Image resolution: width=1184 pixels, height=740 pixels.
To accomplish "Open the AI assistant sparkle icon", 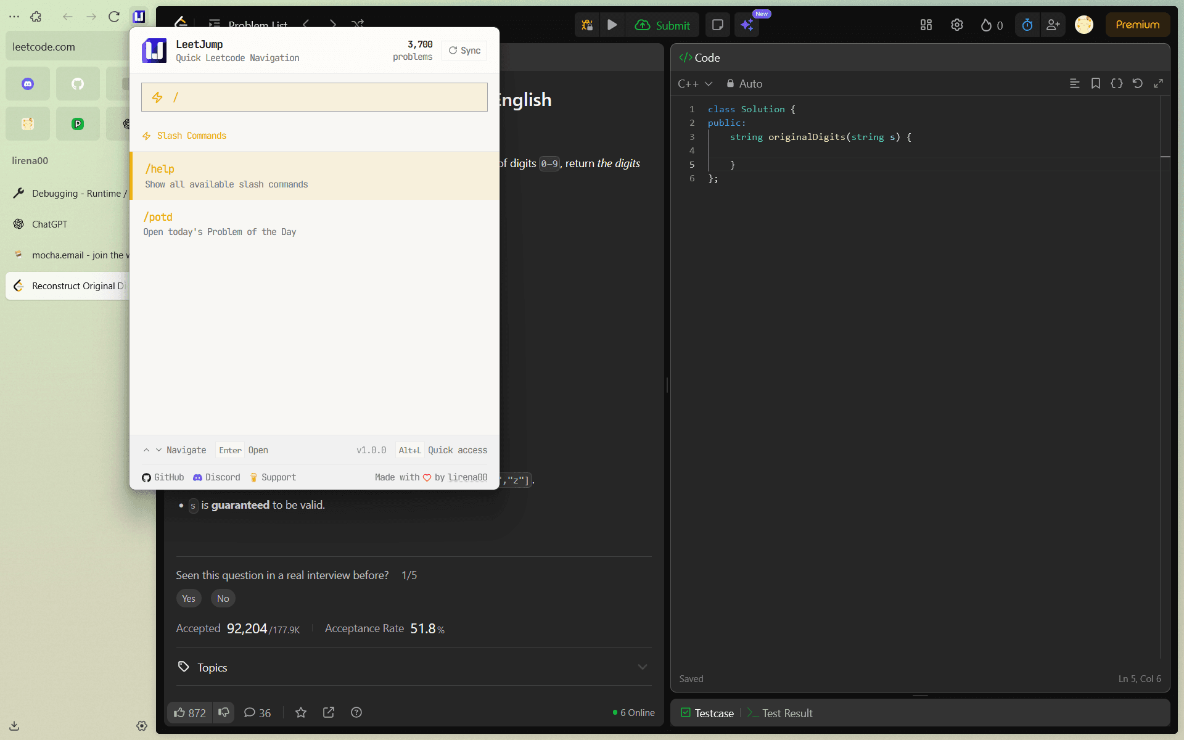I will tap(747, 25).
